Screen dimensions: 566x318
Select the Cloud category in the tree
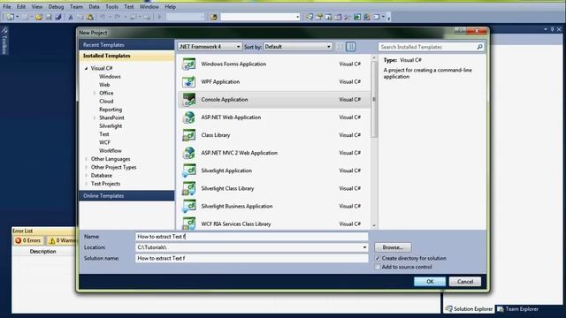tap(106, 102)
